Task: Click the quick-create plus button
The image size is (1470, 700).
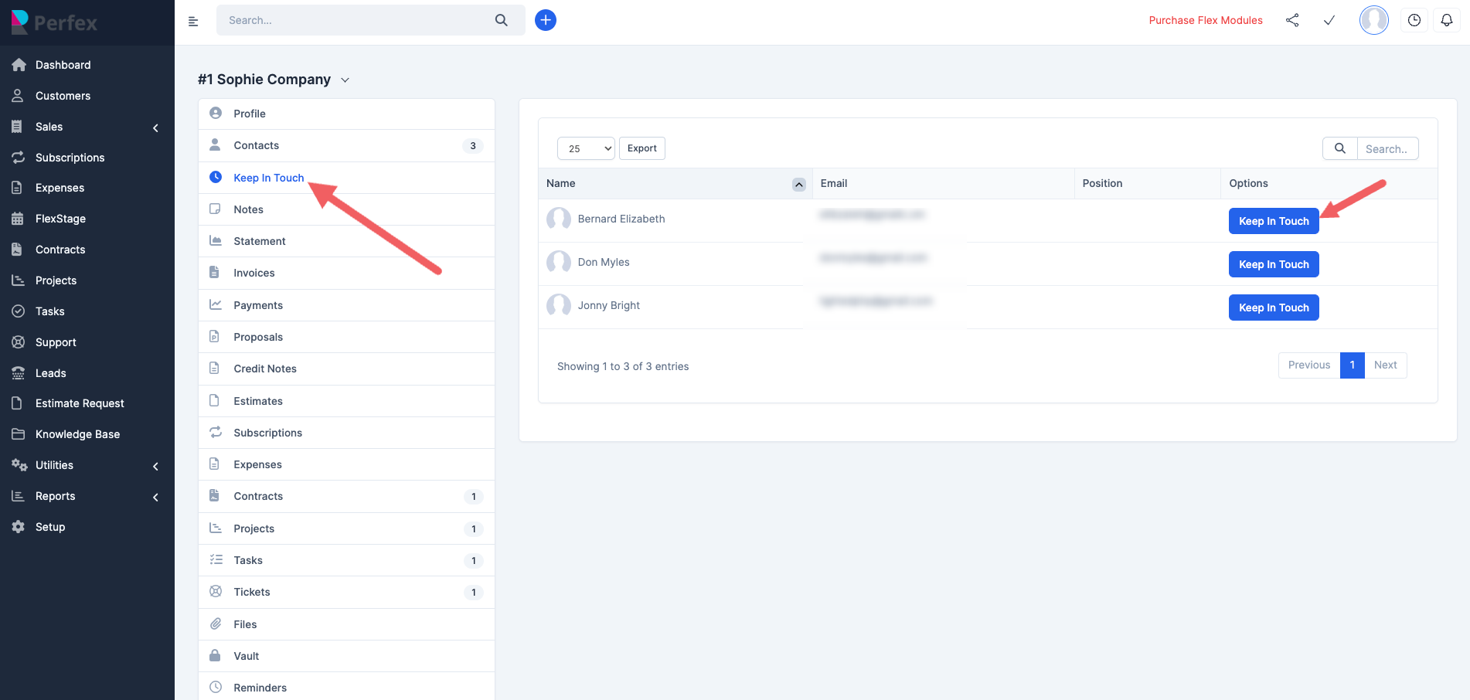Action: tap(546, 19)
